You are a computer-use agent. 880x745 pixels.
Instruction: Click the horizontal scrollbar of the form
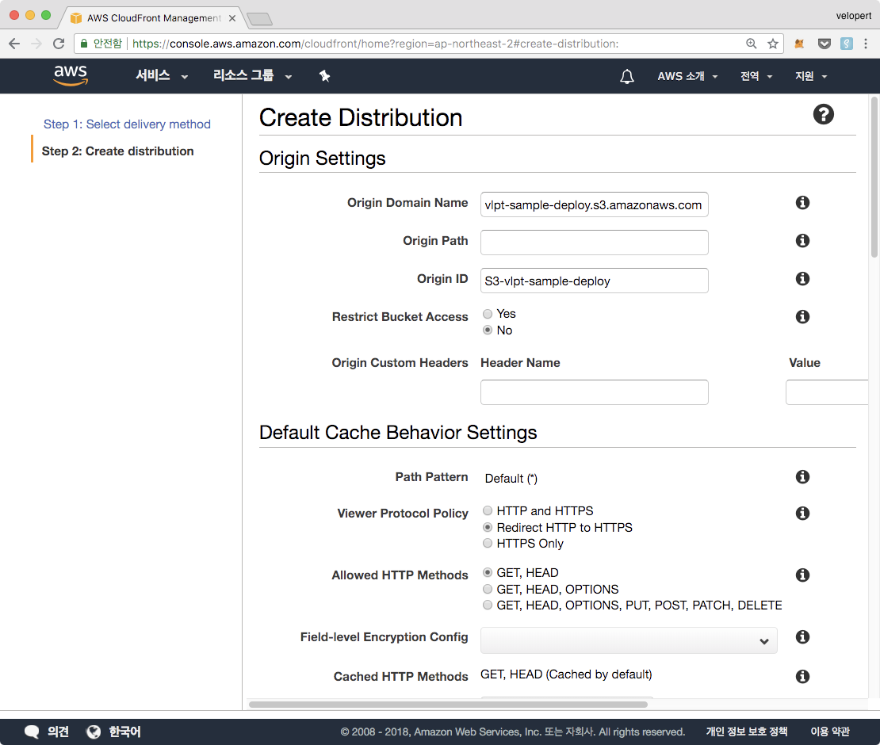coord(448,704)
